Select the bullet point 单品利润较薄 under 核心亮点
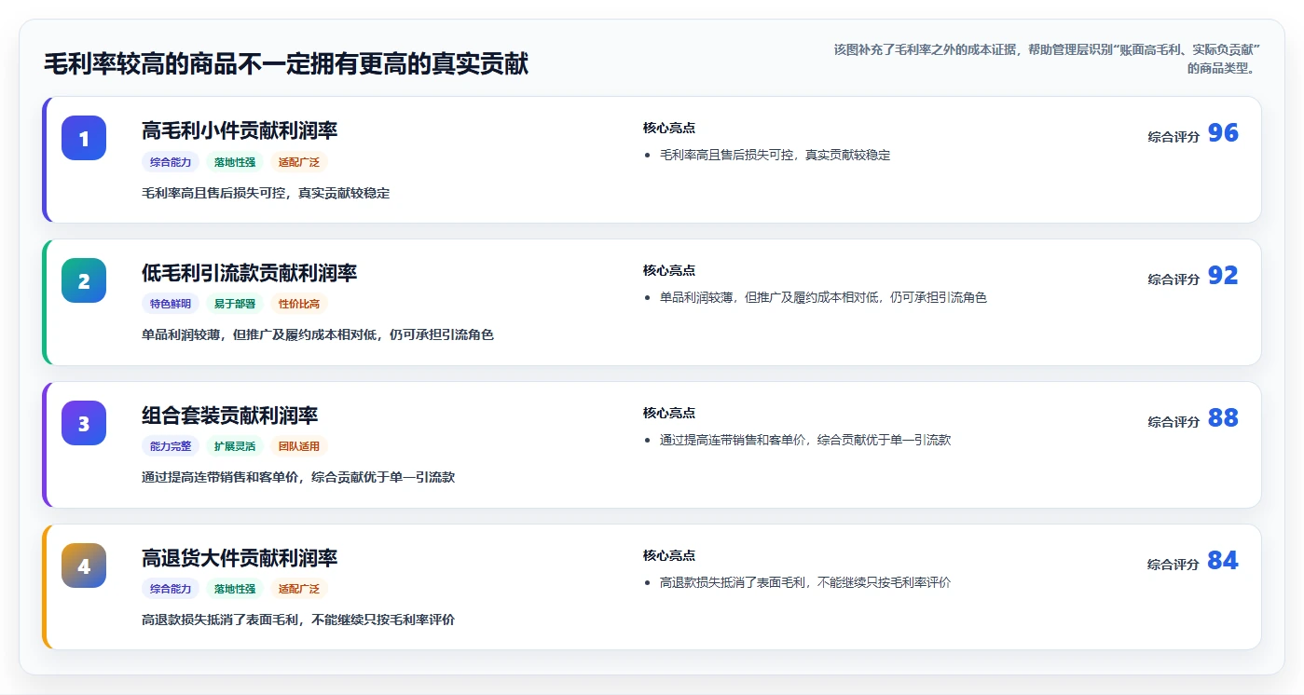This screenshot has height=695, width=1304. (x=823, y=297)
